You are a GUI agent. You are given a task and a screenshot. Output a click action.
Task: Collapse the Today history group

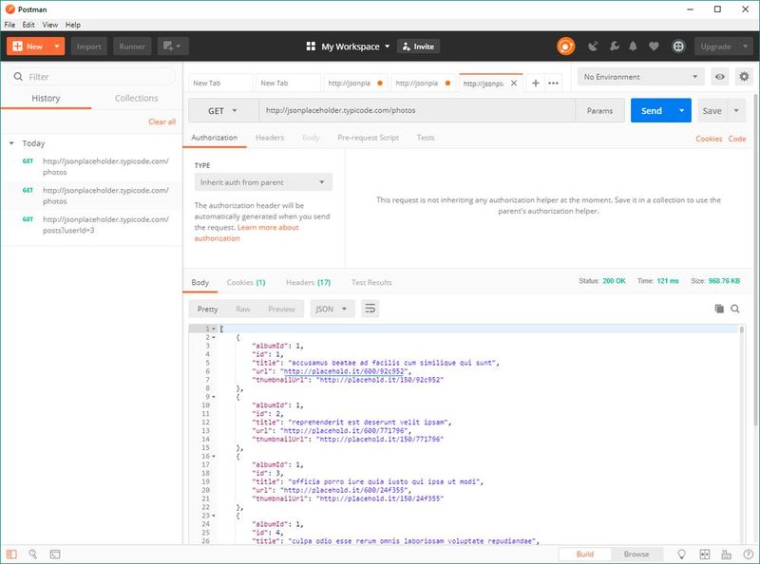pos(11,143)
